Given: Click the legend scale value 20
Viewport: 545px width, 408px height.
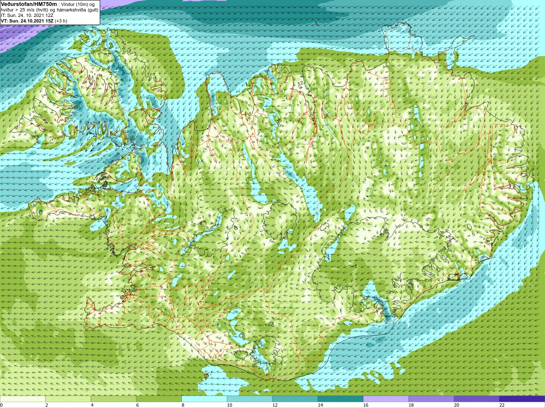Looking at the screenshot, I should coord(456,405).
